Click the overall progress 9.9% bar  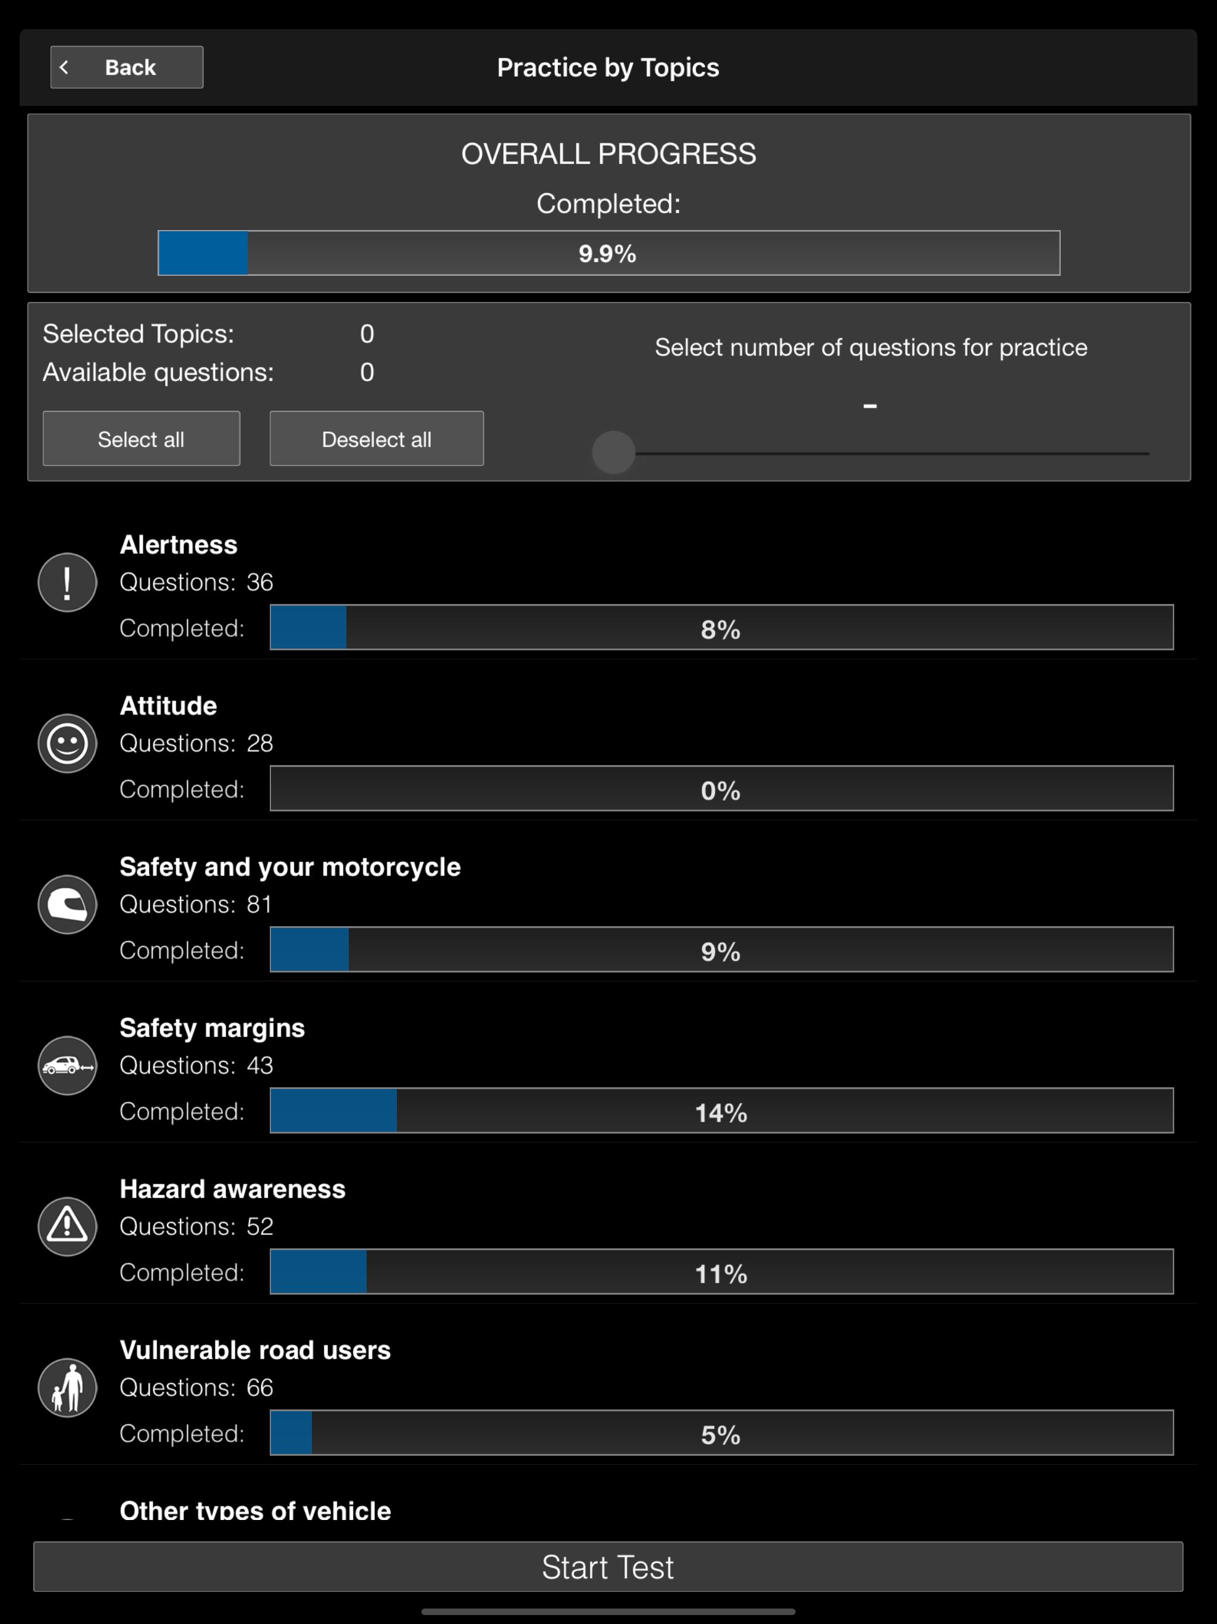[x=608, y=253]
